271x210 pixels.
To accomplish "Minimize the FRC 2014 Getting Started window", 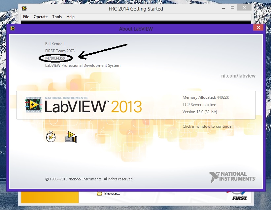I will pos(223,8).
